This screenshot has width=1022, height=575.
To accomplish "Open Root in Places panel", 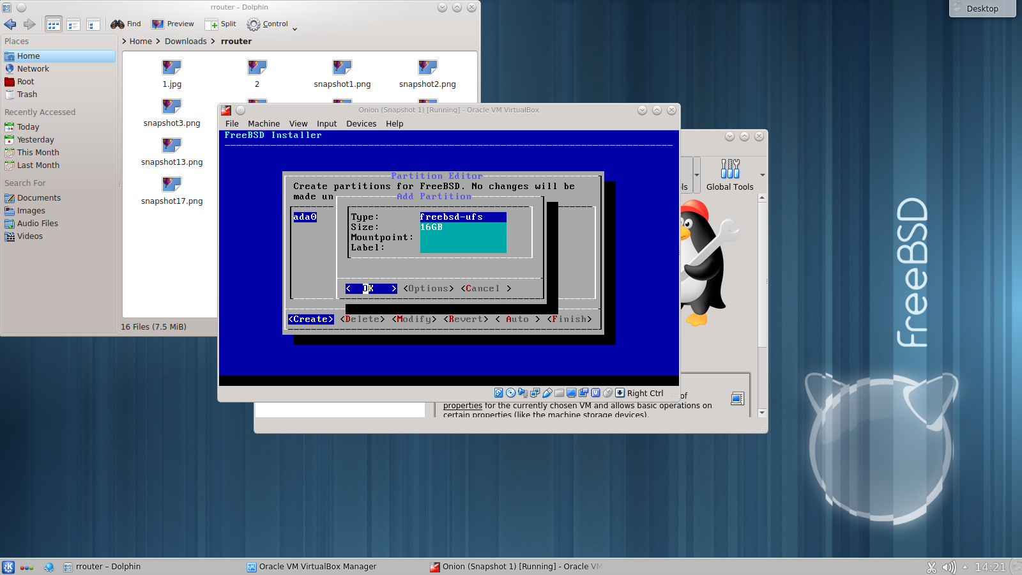I will pos(59,82).
